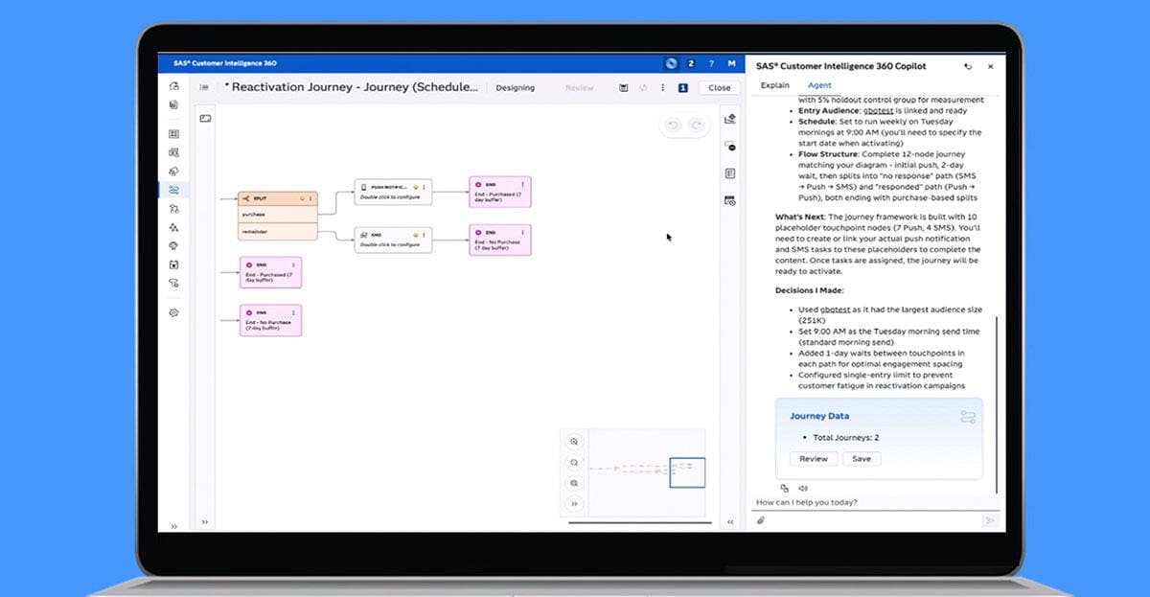Click the Save button in Journey Data
Viewport: 1150px width, 597px height.
point(862,459)
